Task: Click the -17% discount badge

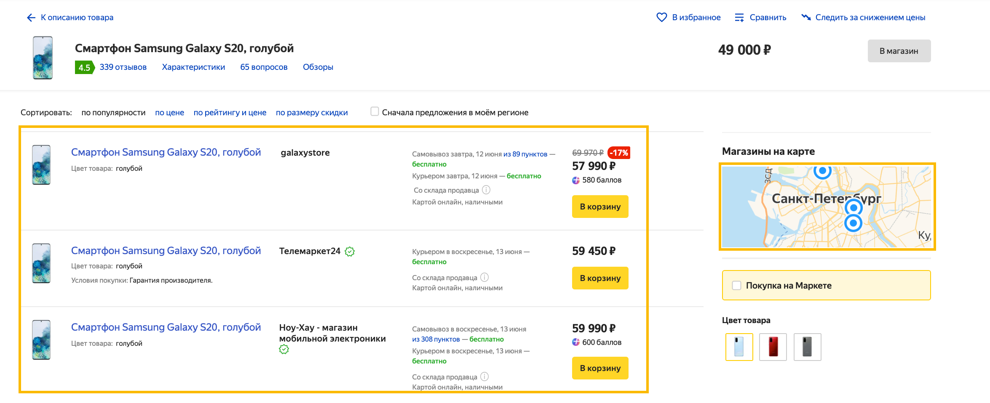Action: (x=619, y=153)
